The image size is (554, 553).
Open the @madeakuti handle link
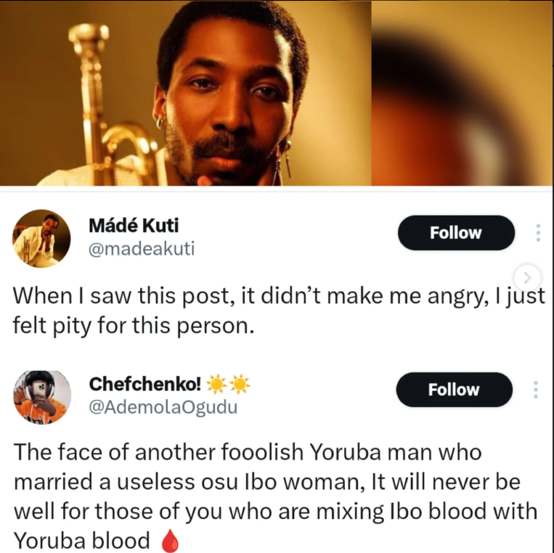point(141,249)
